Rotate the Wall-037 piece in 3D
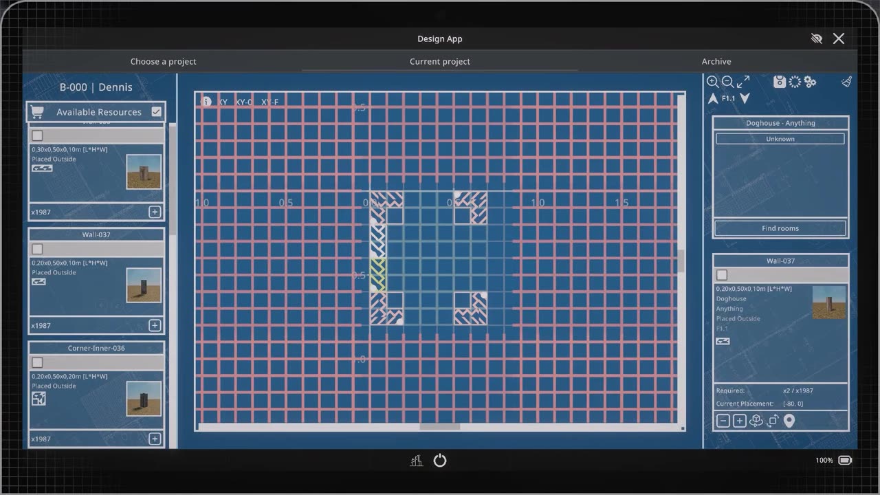880x495 pixels. (756, 421)
